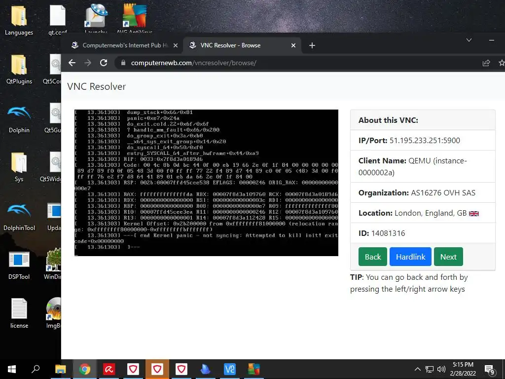This screenshot has width=505, height=379.
Task: Open File Explorer from taskbar
Action: [61, 369]
